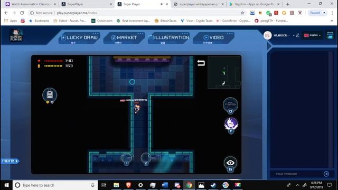Screen dimensions: 338x190
Task: Click the Type here to search box
Action: (x=55, y=185)
